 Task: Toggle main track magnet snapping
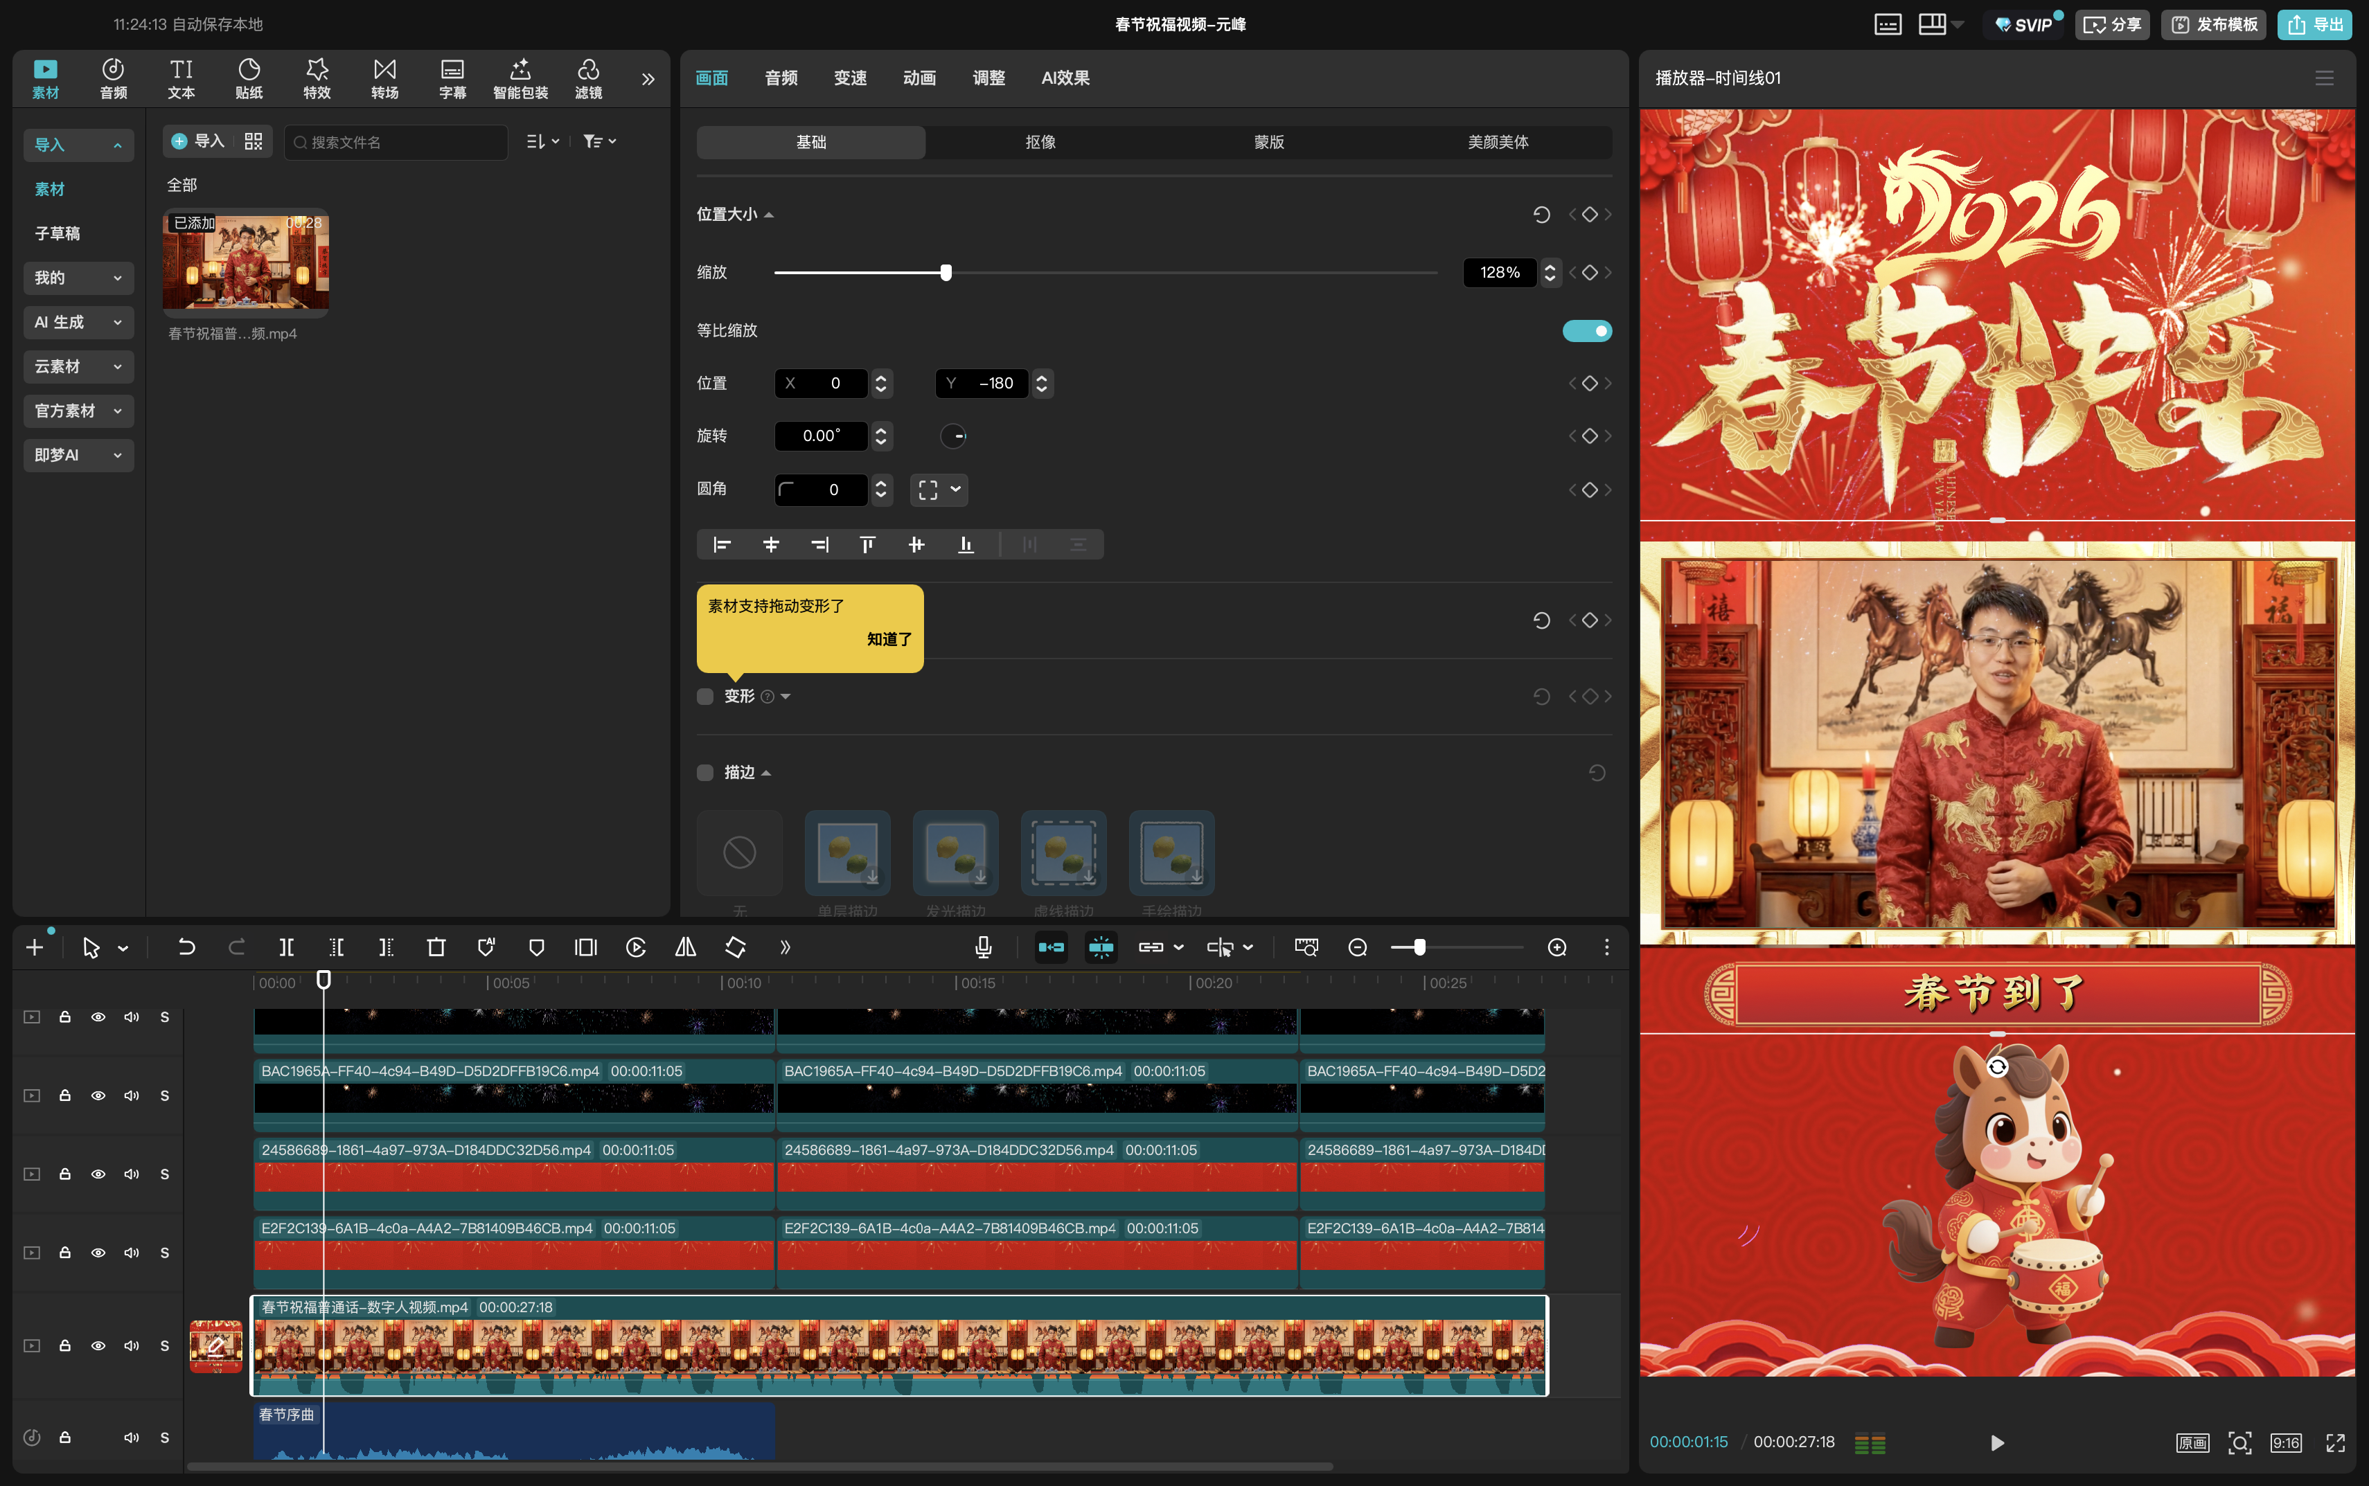click(x=1051, y=947)
